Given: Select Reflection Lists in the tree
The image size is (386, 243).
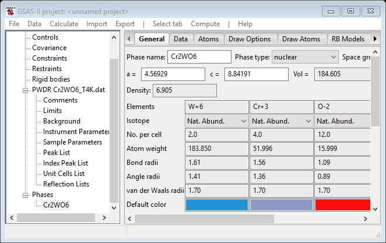Looking at the screenshot, I should click(66, 184).
